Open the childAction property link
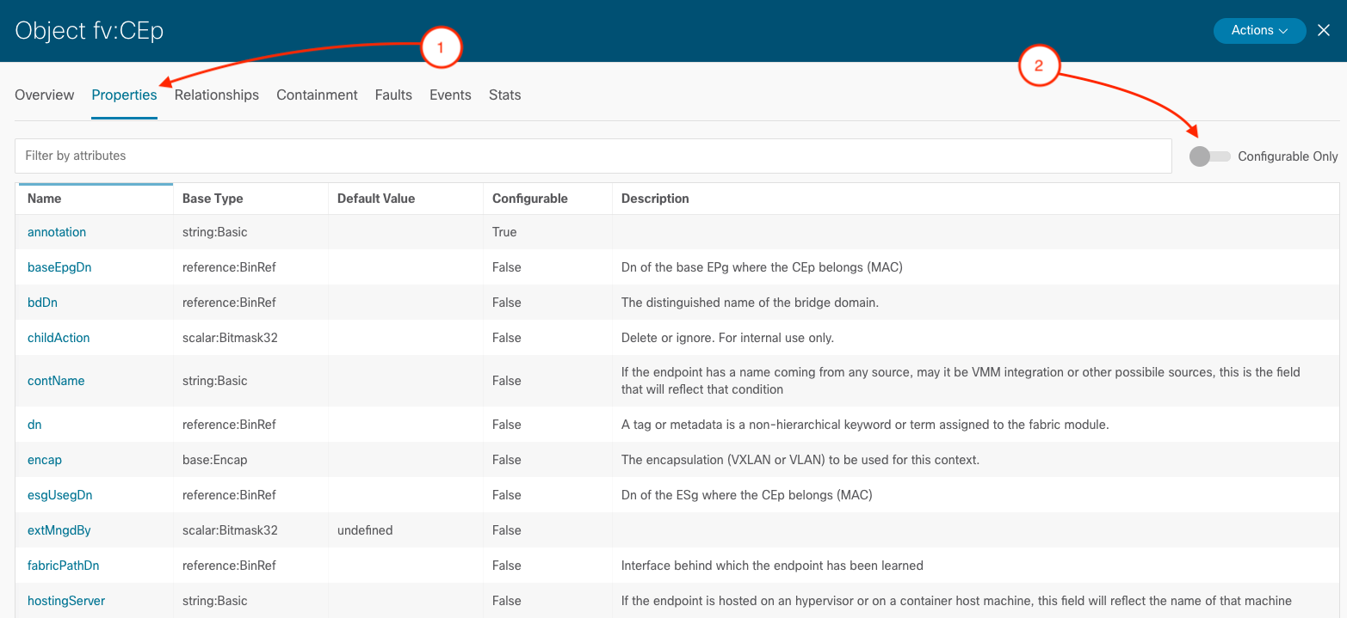Screen dimensions: 1347x618 (59, 338)
